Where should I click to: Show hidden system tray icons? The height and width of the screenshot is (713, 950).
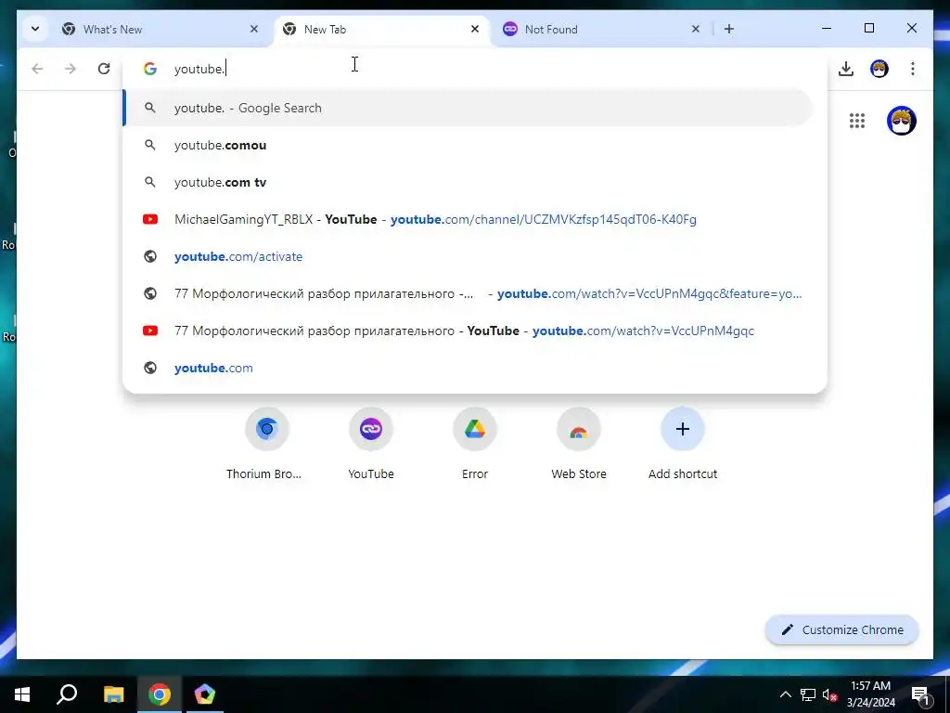point(785,694)
